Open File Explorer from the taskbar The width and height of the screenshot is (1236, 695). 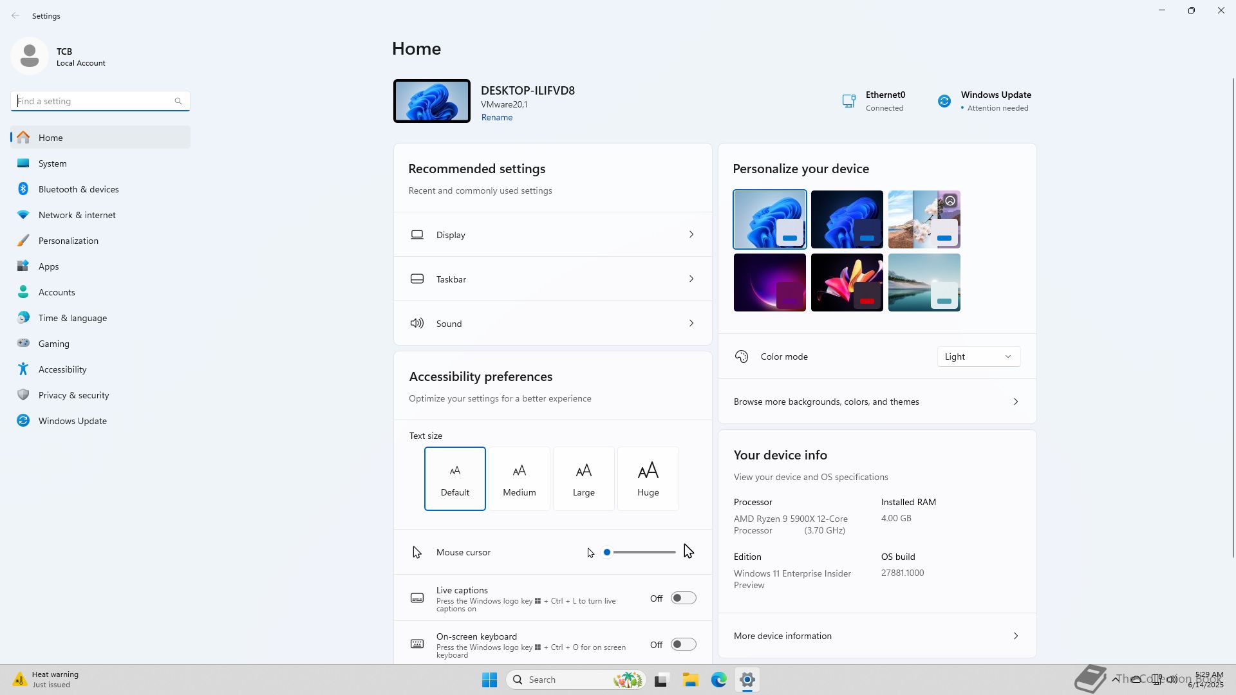pos(690,680)
